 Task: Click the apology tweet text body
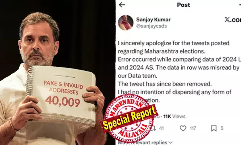[x=179, y=71]
